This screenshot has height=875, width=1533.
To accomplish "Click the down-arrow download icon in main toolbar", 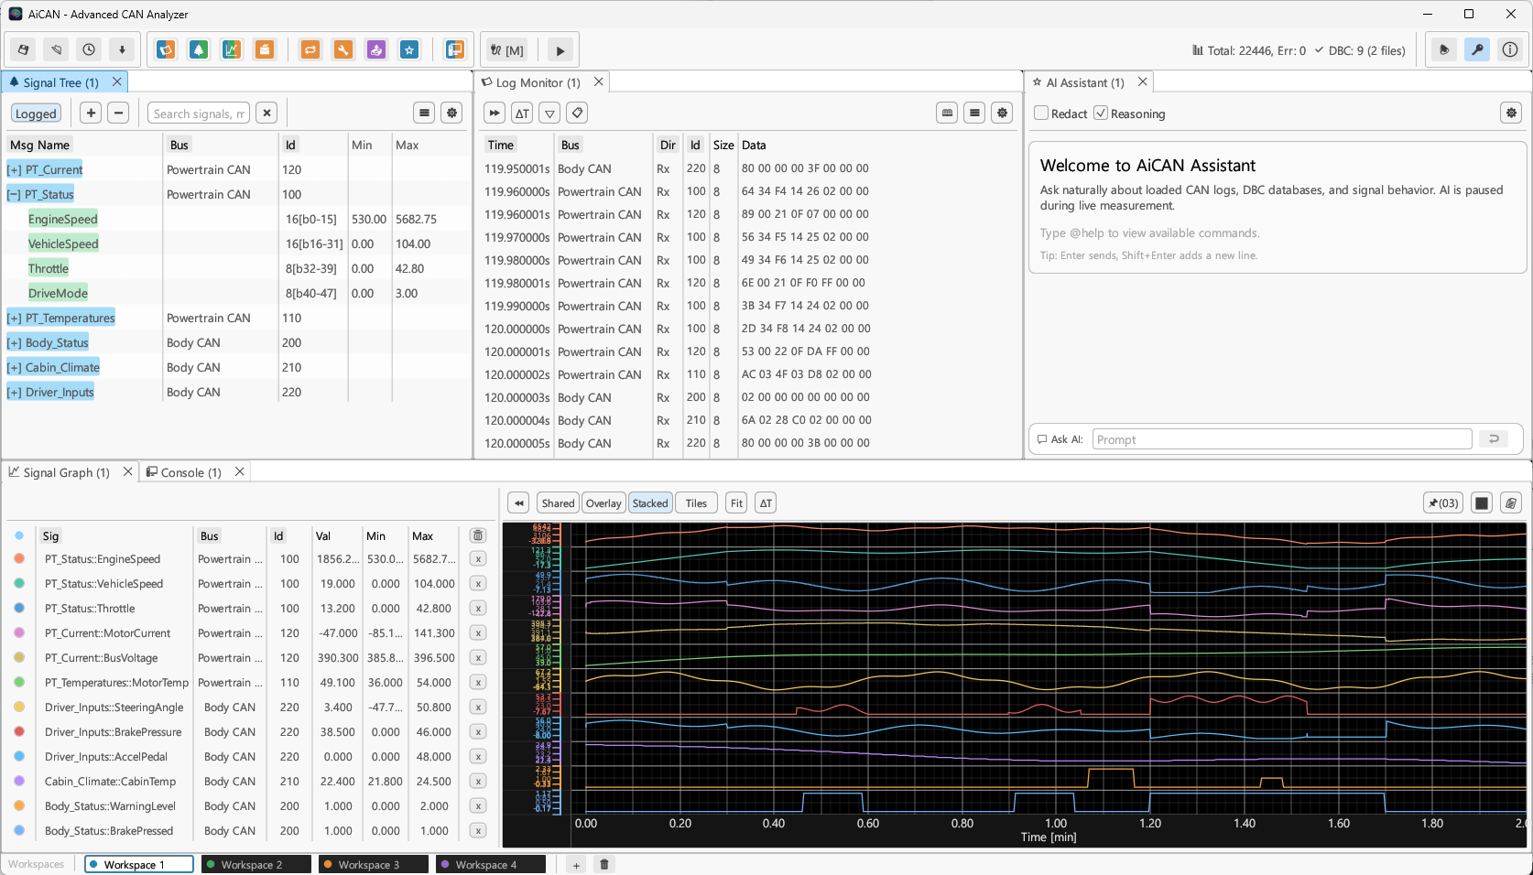I will [x=122, y=49].
